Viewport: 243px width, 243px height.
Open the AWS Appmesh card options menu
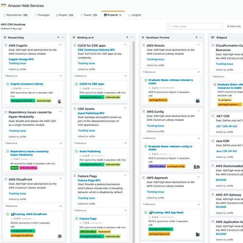[198, 177]
